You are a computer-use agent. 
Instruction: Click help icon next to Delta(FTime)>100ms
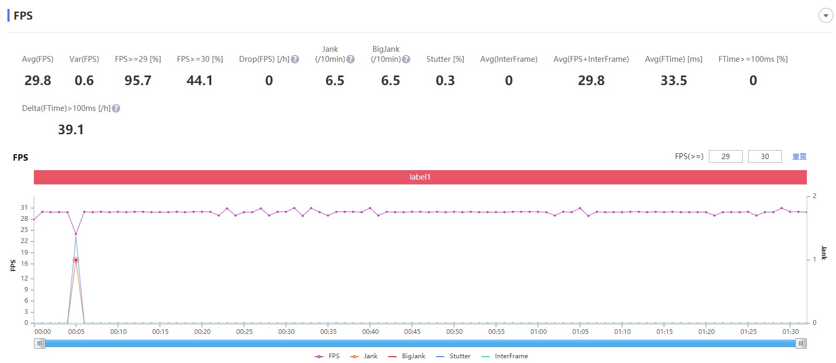click(116, 108)
